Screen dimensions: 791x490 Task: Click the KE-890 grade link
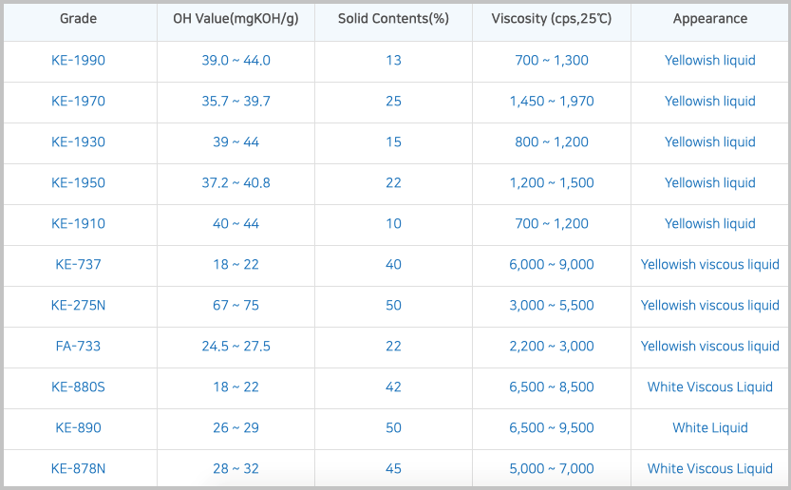coord(79,427)
